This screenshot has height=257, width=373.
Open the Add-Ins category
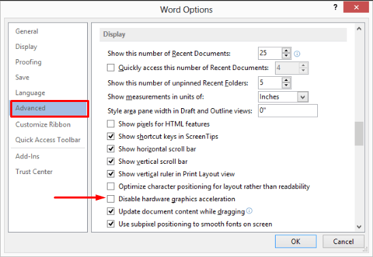point(27,156)
